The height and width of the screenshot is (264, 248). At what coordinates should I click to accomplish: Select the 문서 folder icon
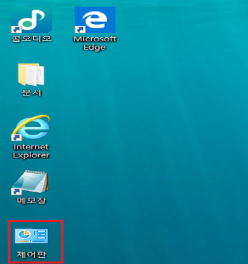pyautogui.click(x=31, y=74)
